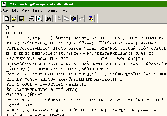Viewport: 167px width, 116px height.
Task: Save the file using floppy disk icon
Action: [x=22, y=19]
